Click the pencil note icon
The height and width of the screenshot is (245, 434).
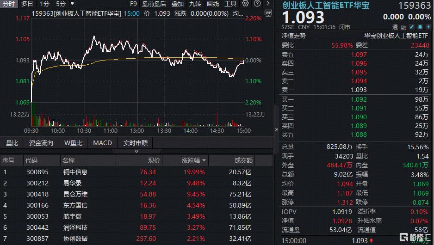(x=412, y=27)
